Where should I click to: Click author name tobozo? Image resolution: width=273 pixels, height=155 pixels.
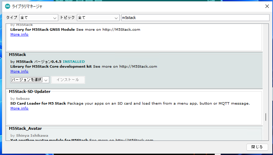(x=23, y=98)
